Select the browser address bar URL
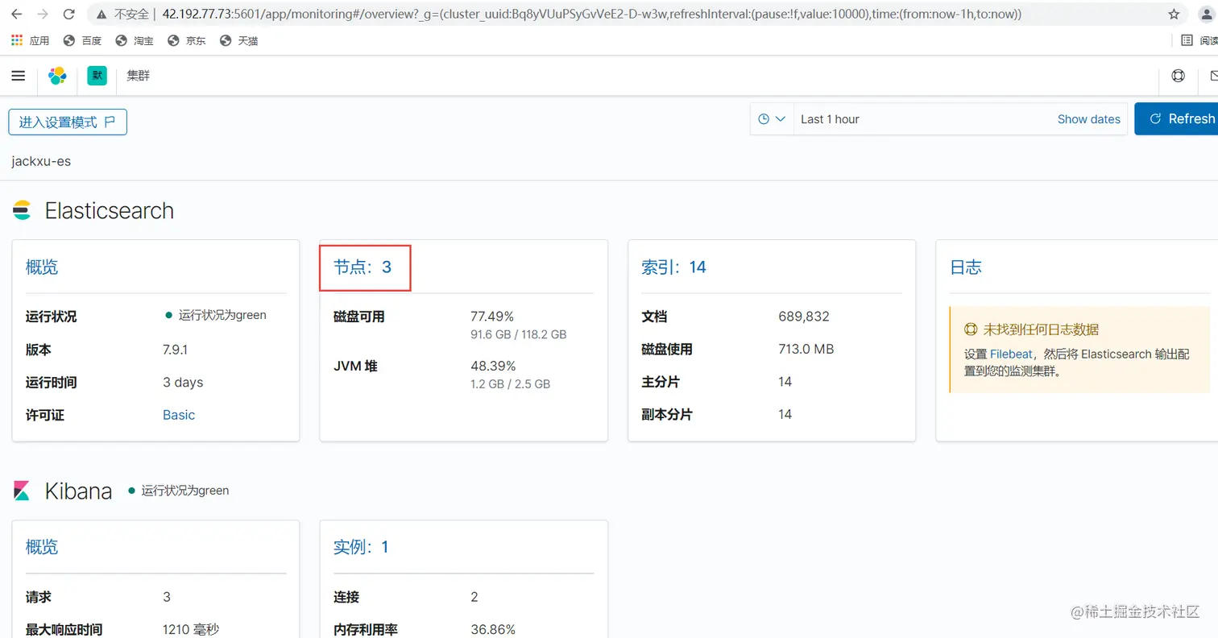Image resolution: width=1218 pixels, height=638 pixels. click(x=591, y=14)
